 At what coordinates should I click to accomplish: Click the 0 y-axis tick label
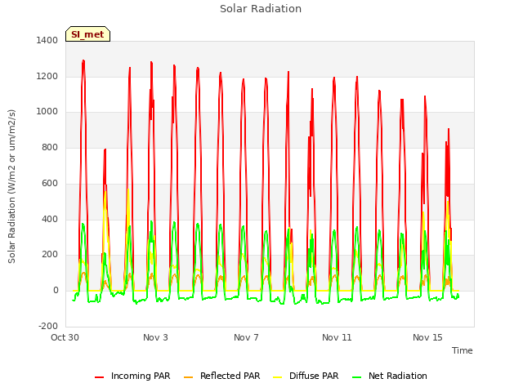[x=56, y=291]
